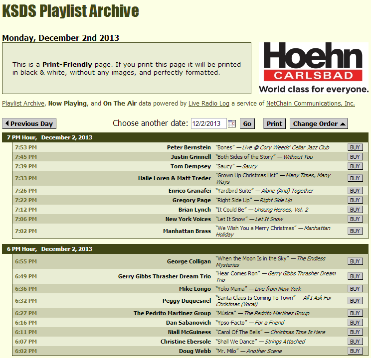Buy Justin Grinnell's "Both Sides of the Story"
The height and width of the screenshot is (358, 372).
click(355, 157)
